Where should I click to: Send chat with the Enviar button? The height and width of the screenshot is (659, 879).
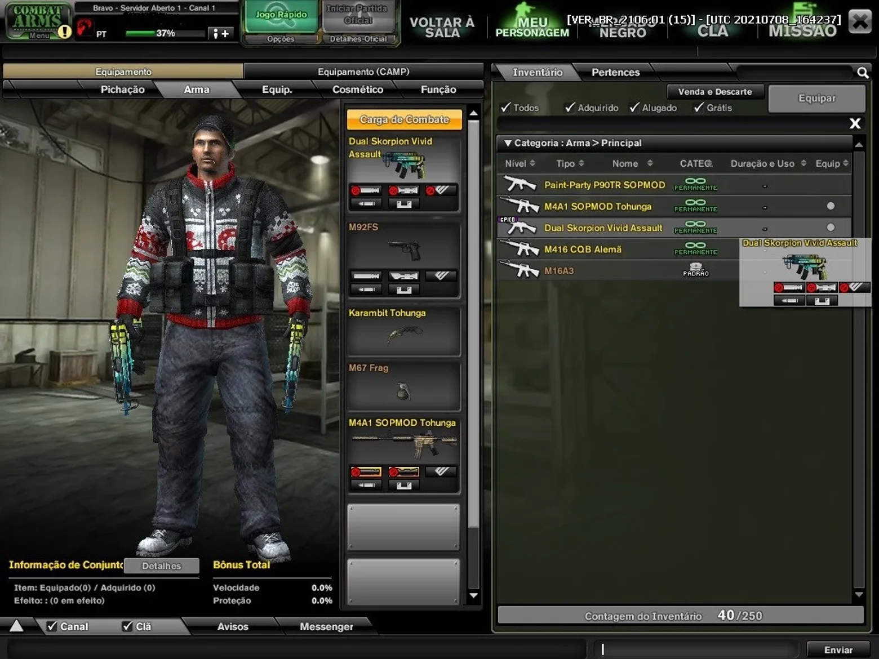click(838, 649)
